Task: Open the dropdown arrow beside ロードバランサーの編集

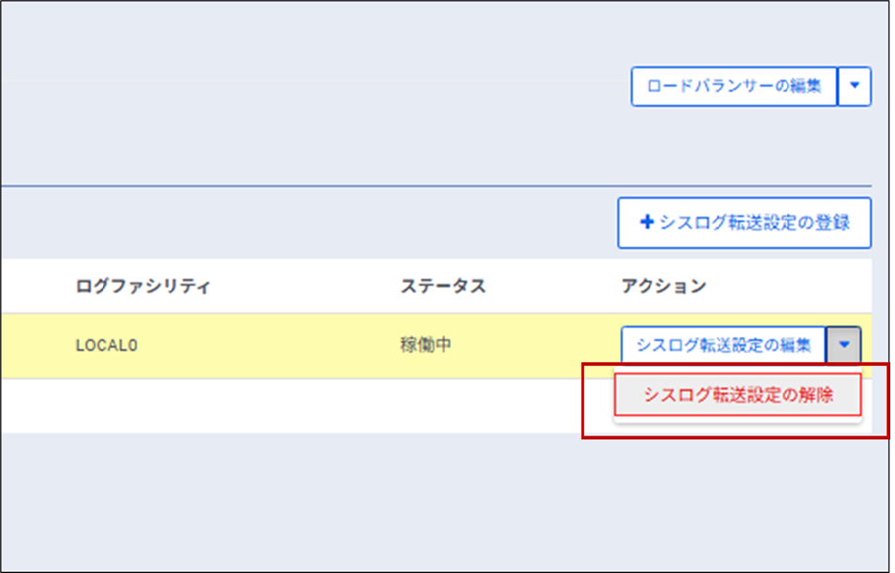Action: point(854,86)
